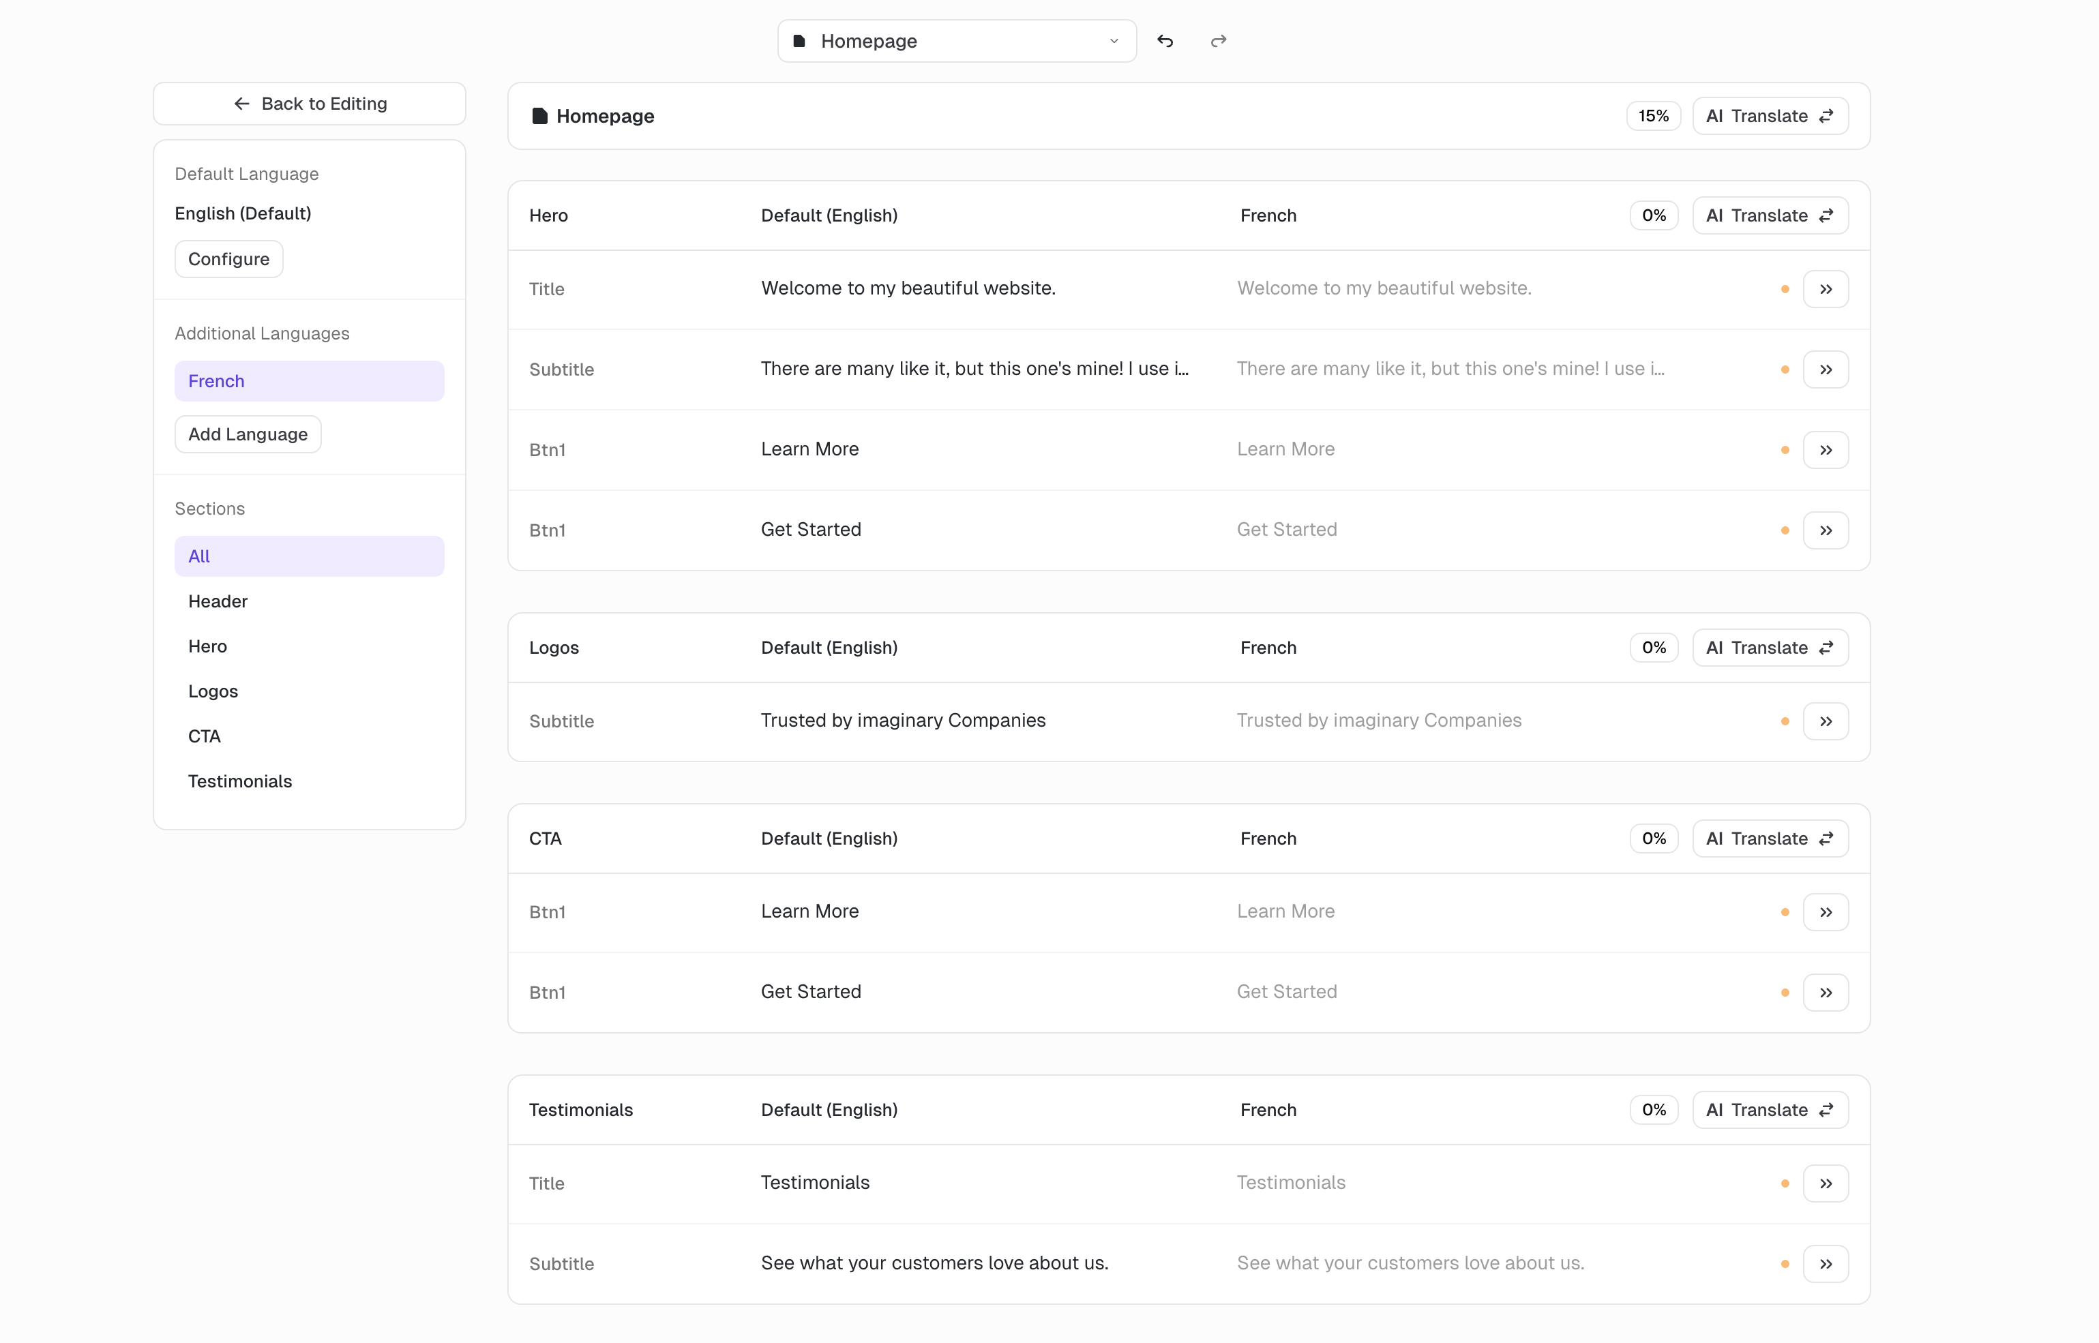Click the Back to Editing button
Viewport: 2099px width, 1343px height.
(x=309, y=104)
